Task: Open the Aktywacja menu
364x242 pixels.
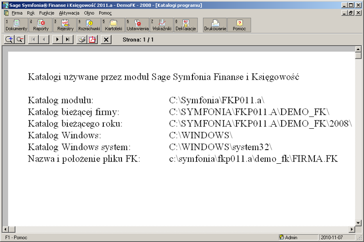Action: click(69, 13)
